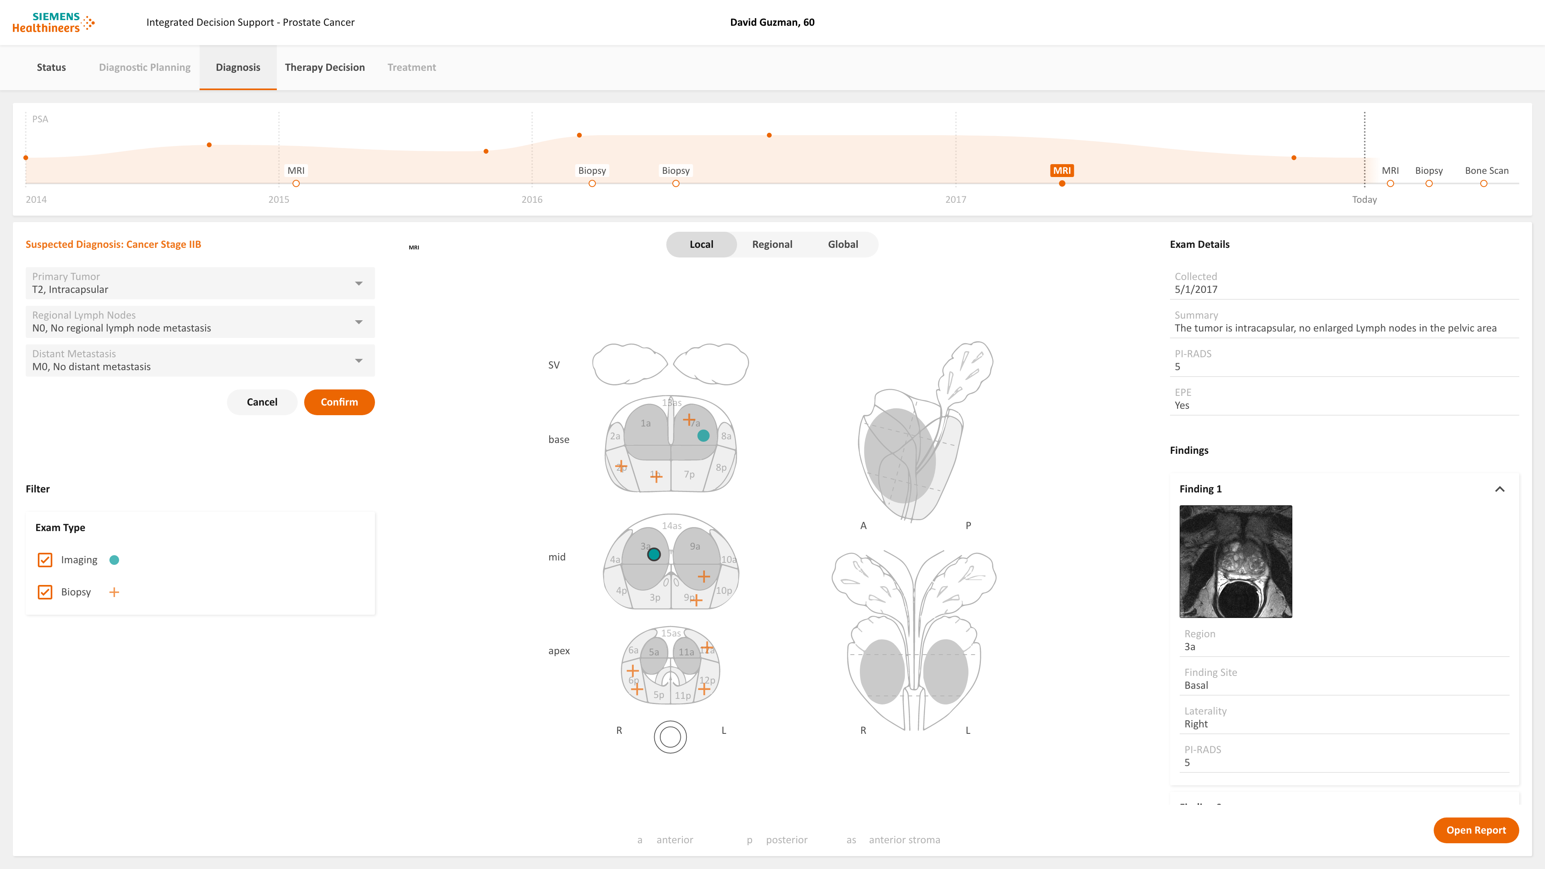Cancel the suspected diagnosis

click(262, 402)
